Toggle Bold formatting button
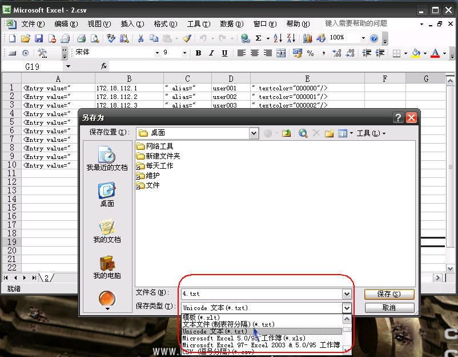 [x=198, y=53]
